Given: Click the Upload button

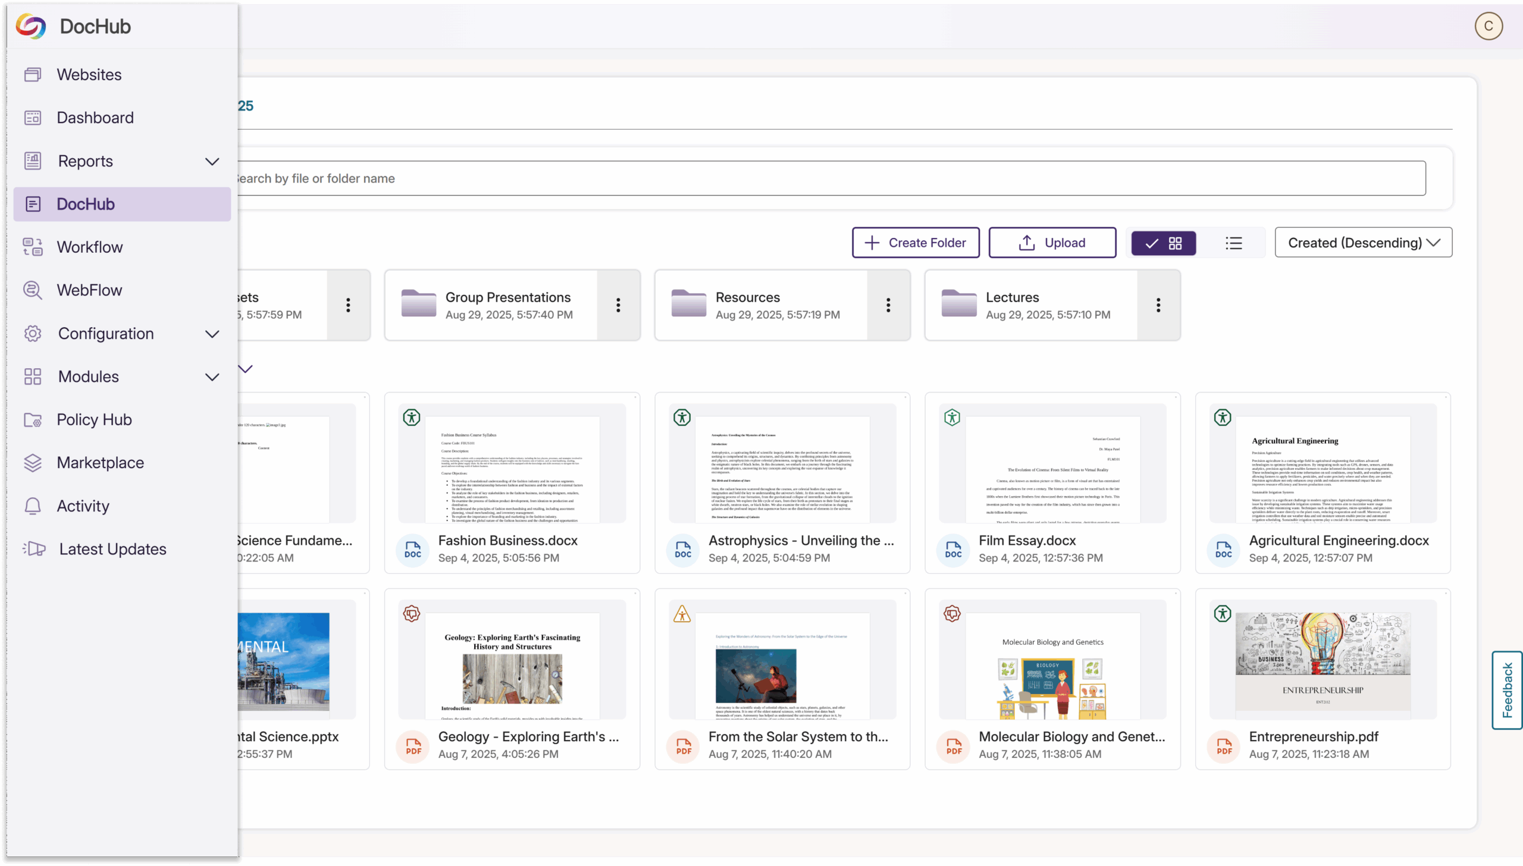Looking at the screenshot, I should coord(1052,243).
